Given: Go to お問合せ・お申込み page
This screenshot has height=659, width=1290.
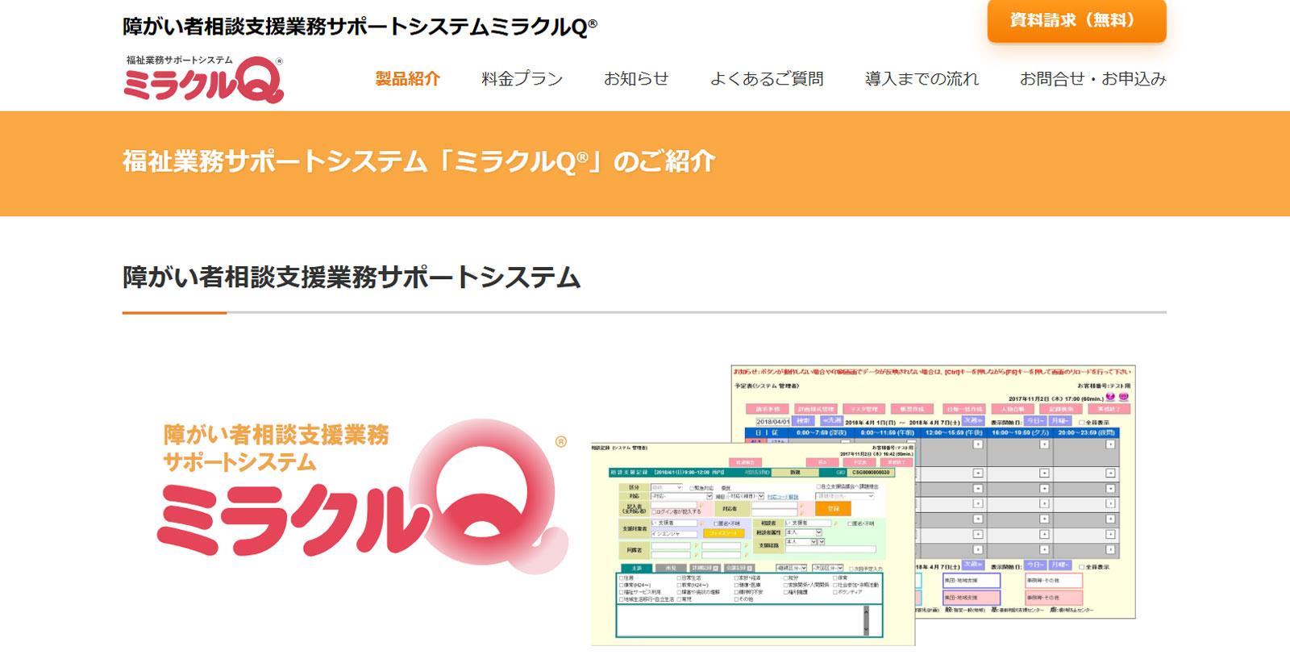Looking at the screenshot, I should 1093,79.
